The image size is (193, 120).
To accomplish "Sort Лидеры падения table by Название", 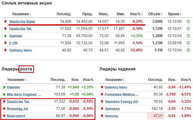I will tap(115, 80).
